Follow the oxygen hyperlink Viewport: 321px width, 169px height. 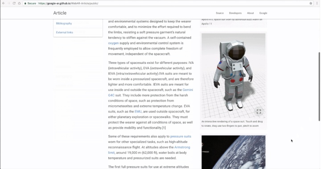[x=113, y=43]
